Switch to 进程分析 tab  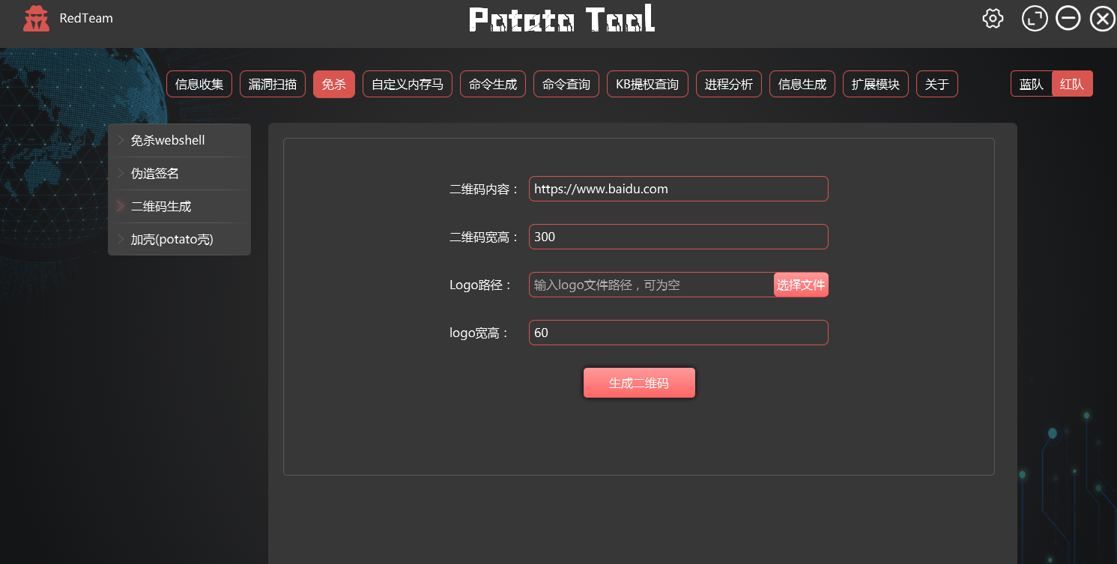[729, 84]
